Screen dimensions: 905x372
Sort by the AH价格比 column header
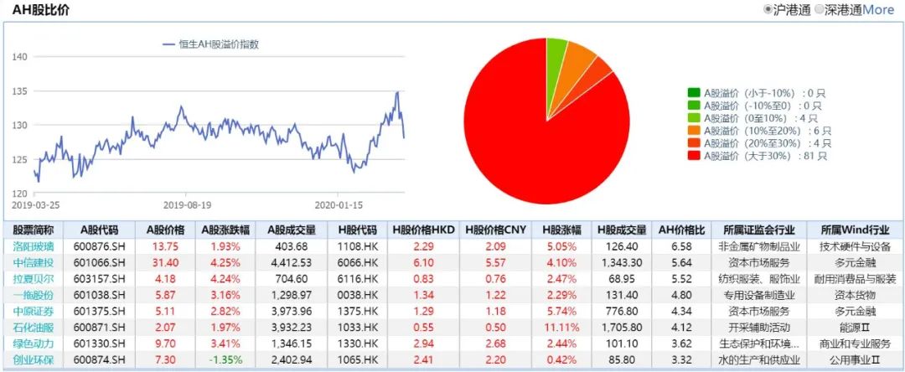(x=681, y=230)
